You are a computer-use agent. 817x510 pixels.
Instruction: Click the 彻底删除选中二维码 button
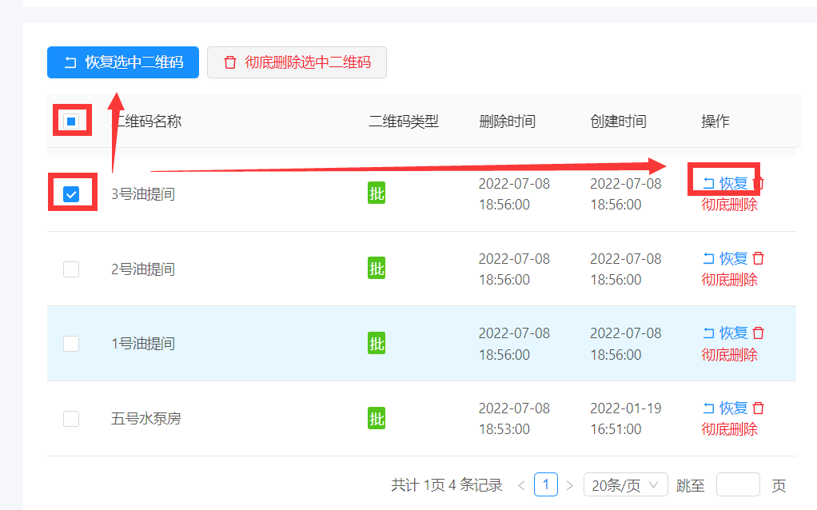[x=297, y=62]
